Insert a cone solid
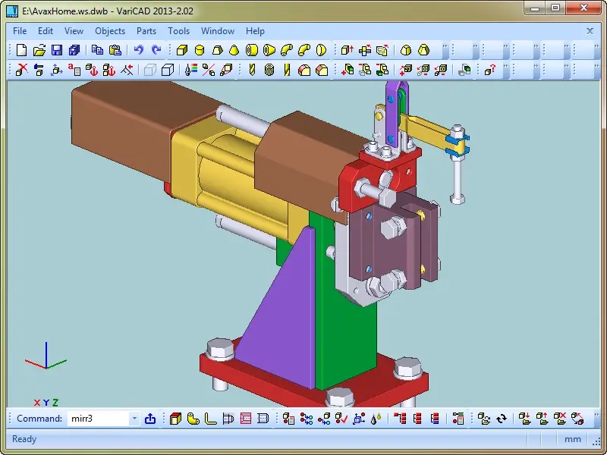This screenshot has height=455, width=607. coord(234,50)
